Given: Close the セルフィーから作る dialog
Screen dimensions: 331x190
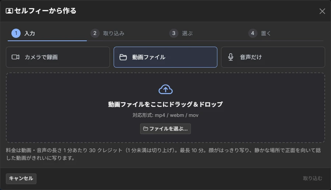Looking at the screenshot, I should 322,11.
